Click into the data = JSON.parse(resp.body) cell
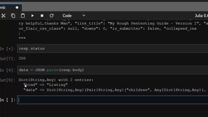This screenshot has height=117, width=208. (112, 70)
